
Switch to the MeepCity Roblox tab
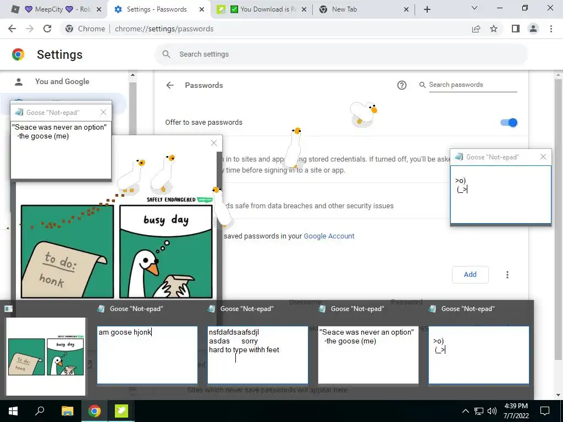[53, 9]
